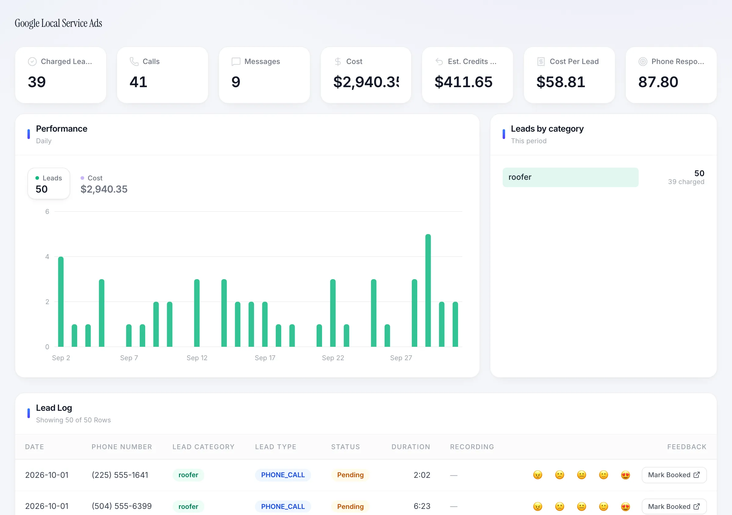This screenshot has height=515, width=732.
Task: Click the tallest bar in the leads chart
Action: [428, 290]
